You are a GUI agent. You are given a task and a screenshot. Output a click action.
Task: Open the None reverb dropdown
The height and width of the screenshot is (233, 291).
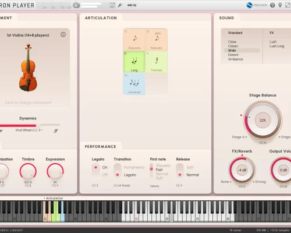click(x=226, y=182)
